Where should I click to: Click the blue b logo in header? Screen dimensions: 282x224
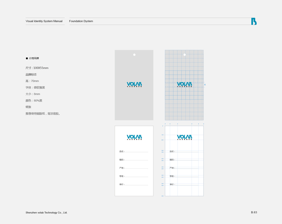pyautogui.click(x=254, y=21)
